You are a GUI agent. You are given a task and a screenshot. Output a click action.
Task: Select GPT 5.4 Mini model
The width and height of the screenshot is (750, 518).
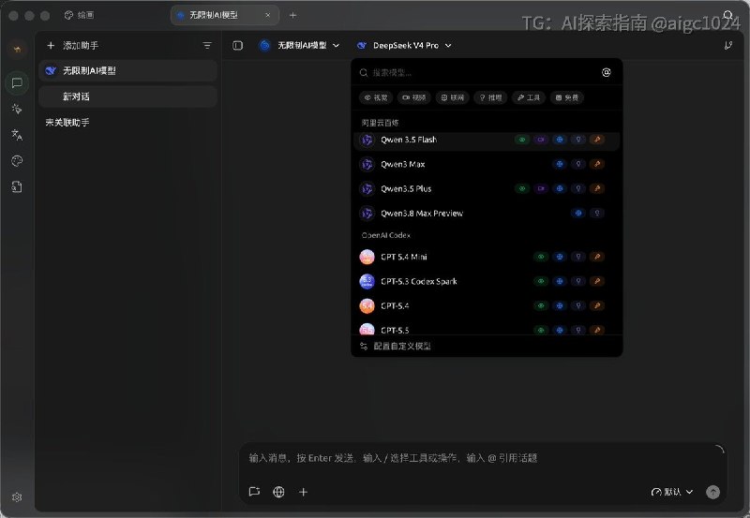487,257
